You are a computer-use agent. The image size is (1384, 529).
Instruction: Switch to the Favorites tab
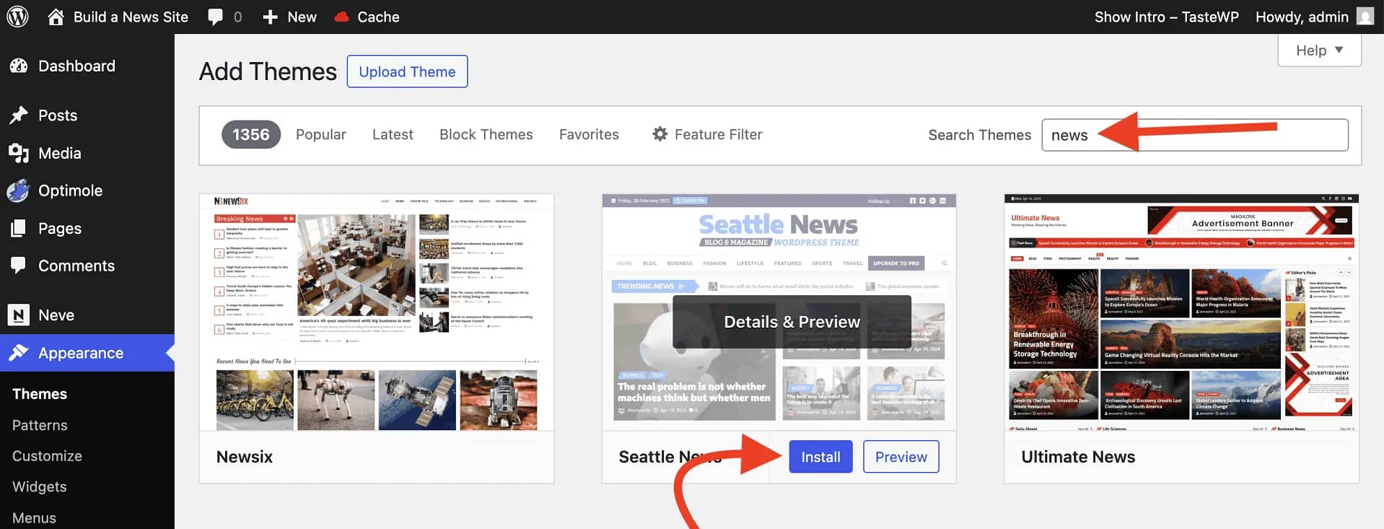pos(589,134)
